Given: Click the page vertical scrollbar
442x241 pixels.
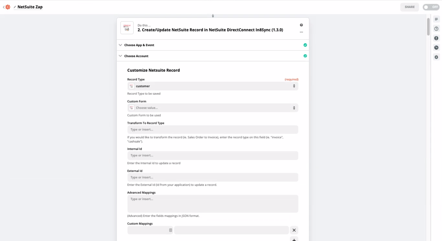Looking at the screenshot, I should pyautogui.click(x=428, y=27).
